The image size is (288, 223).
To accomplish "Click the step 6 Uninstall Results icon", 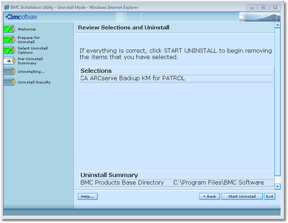I will (x=9, y=82).
